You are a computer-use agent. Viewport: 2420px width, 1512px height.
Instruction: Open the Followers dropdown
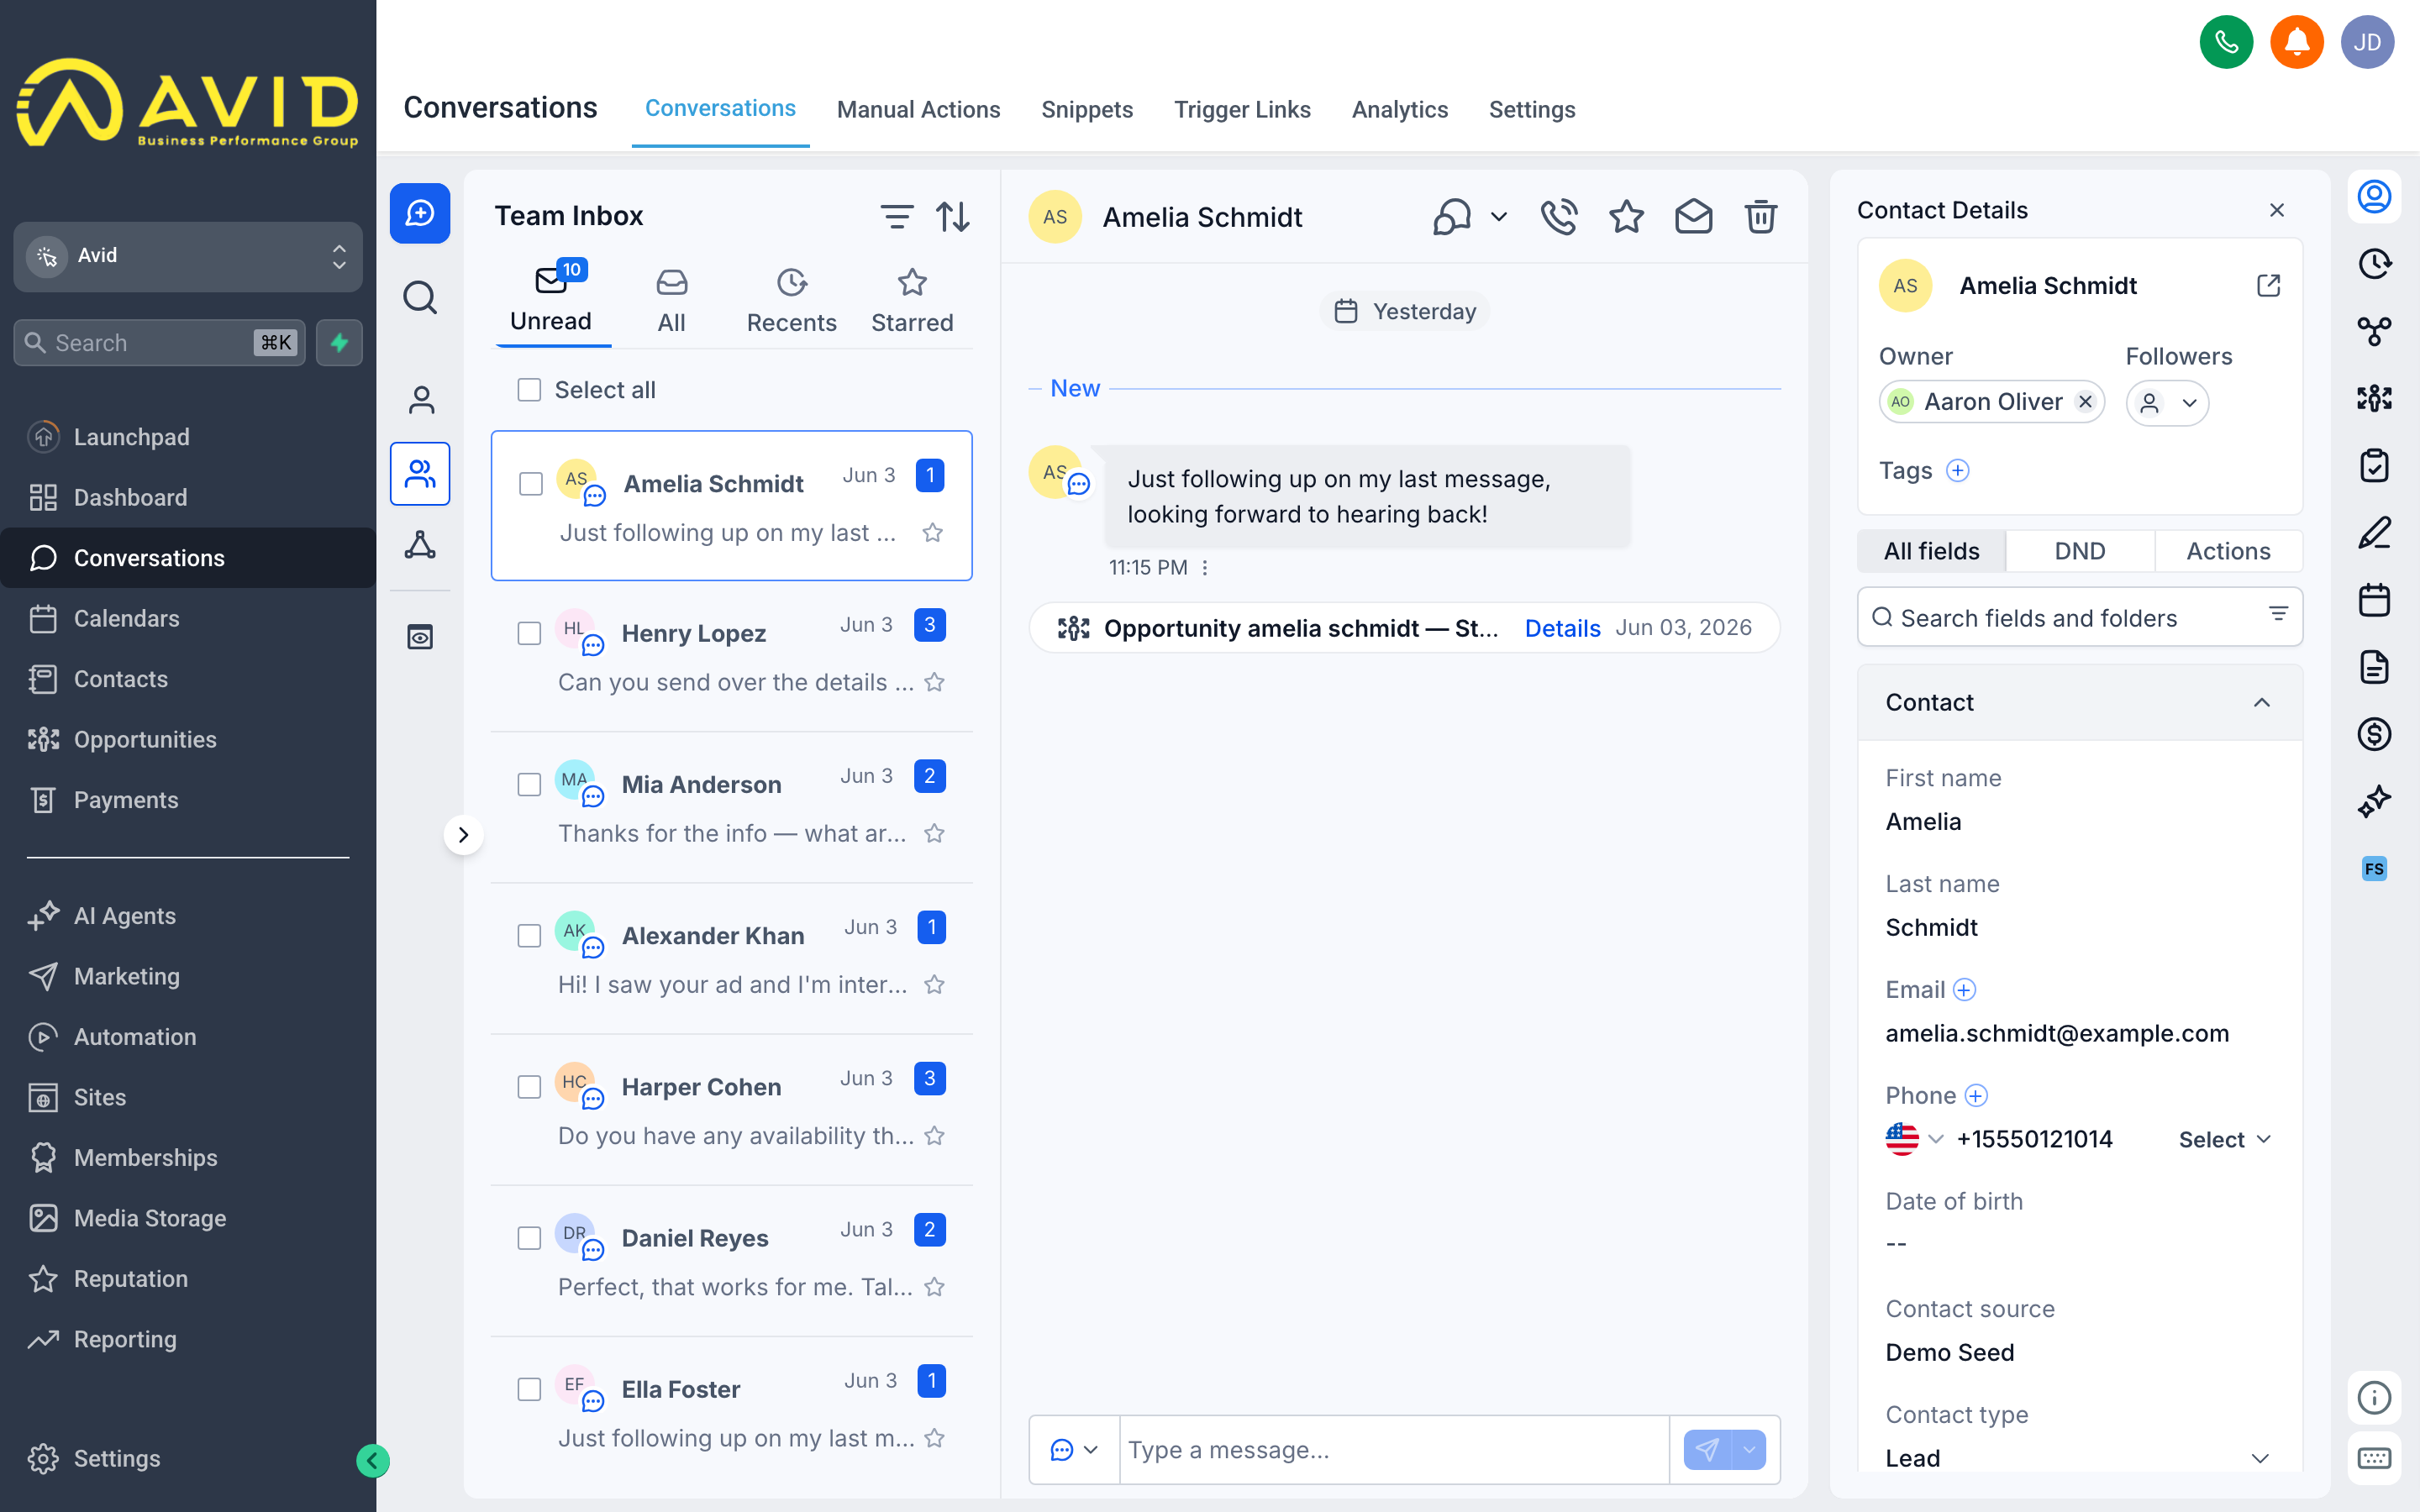point(2167,403)
